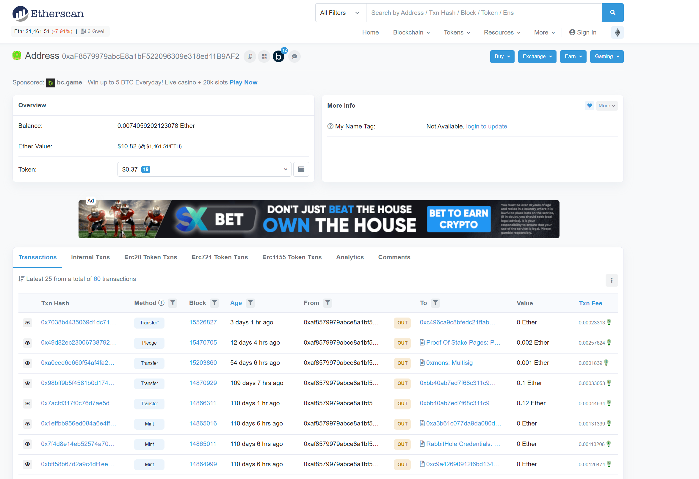Click the Etherscan logo
The width and height of the screenshot is (699, 479).
(48, 13)
